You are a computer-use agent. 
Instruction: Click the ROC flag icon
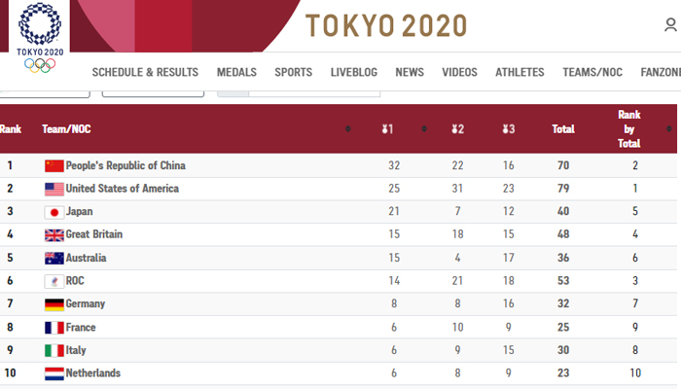54,281
